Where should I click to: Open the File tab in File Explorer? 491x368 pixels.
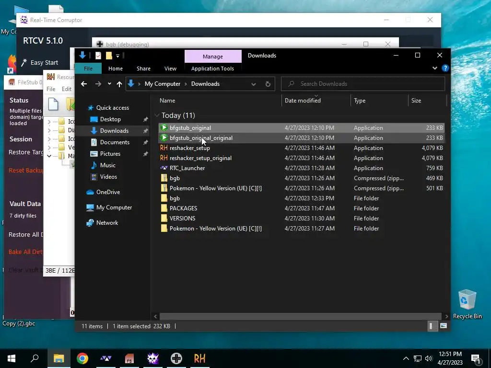pos(88,69)
